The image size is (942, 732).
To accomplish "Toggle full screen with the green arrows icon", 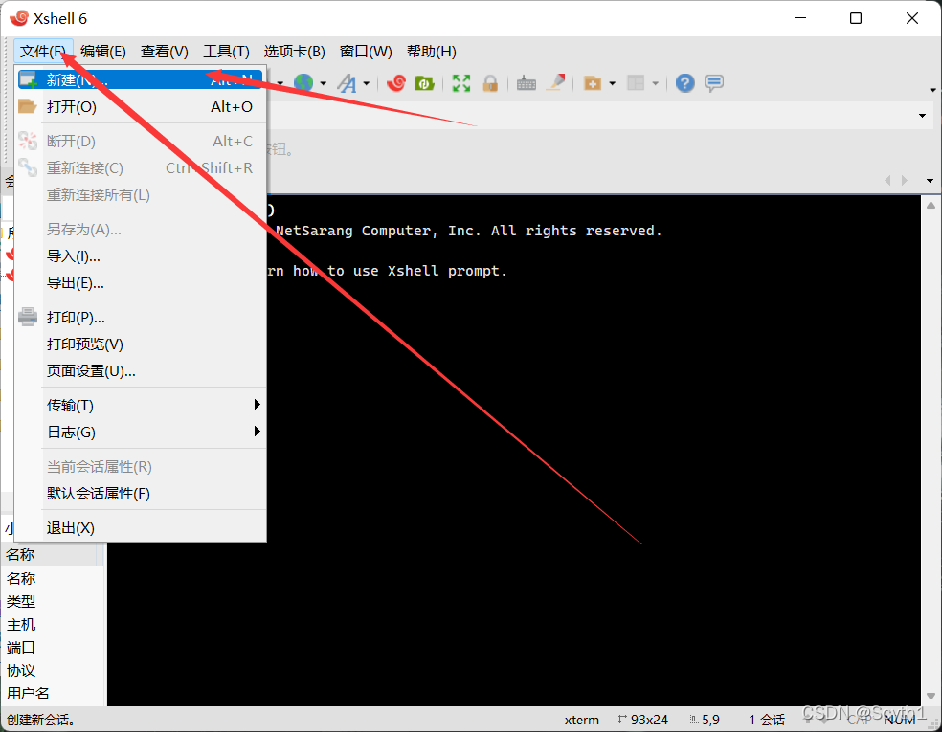I will [460, 83].
